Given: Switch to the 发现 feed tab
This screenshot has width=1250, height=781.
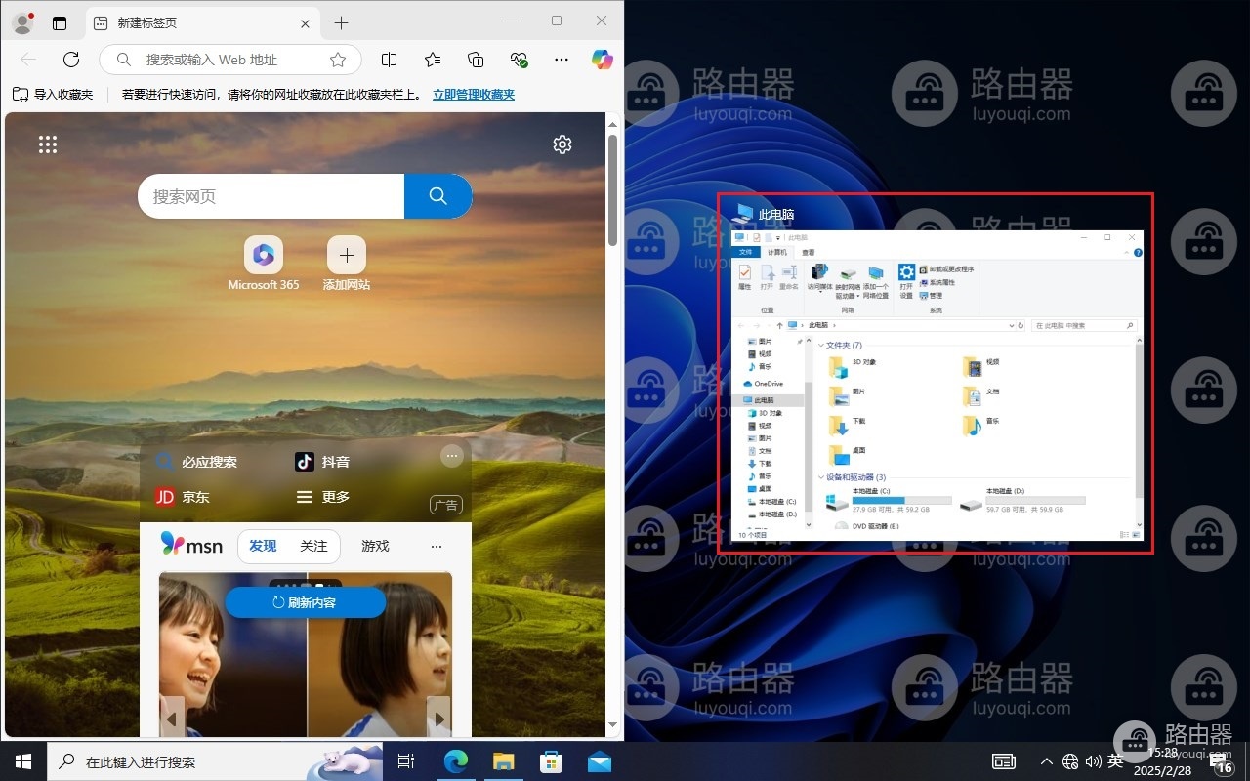Looking at the screenshot, I should (263, 546).
